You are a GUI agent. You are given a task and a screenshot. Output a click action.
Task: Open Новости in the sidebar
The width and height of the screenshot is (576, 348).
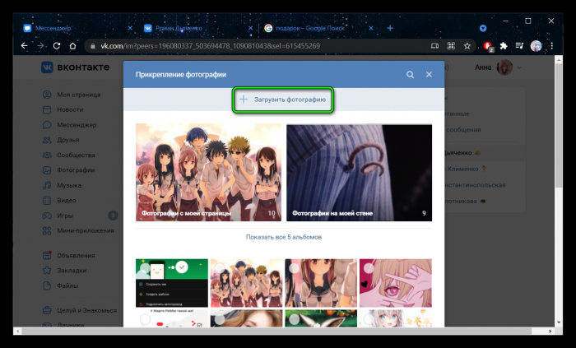coord(63,109)
